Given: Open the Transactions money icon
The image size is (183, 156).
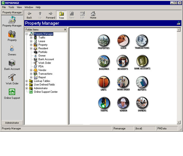Looking at the screenshot, I should click(x=142, y=40).
